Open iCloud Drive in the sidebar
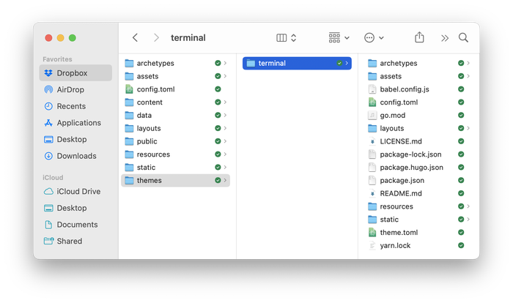 point(75,192)
